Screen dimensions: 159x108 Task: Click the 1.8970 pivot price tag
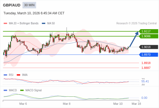tap(148, 55)
